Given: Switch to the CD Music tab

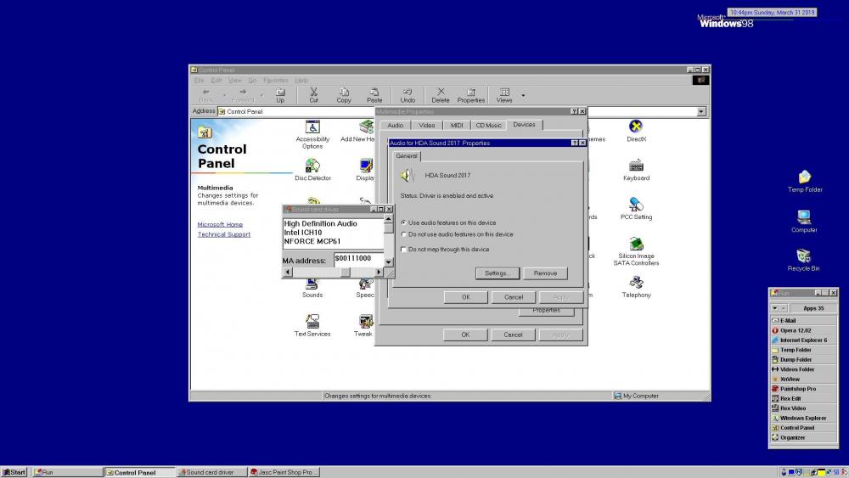Looking at the screenshot, I should (489, 126).
